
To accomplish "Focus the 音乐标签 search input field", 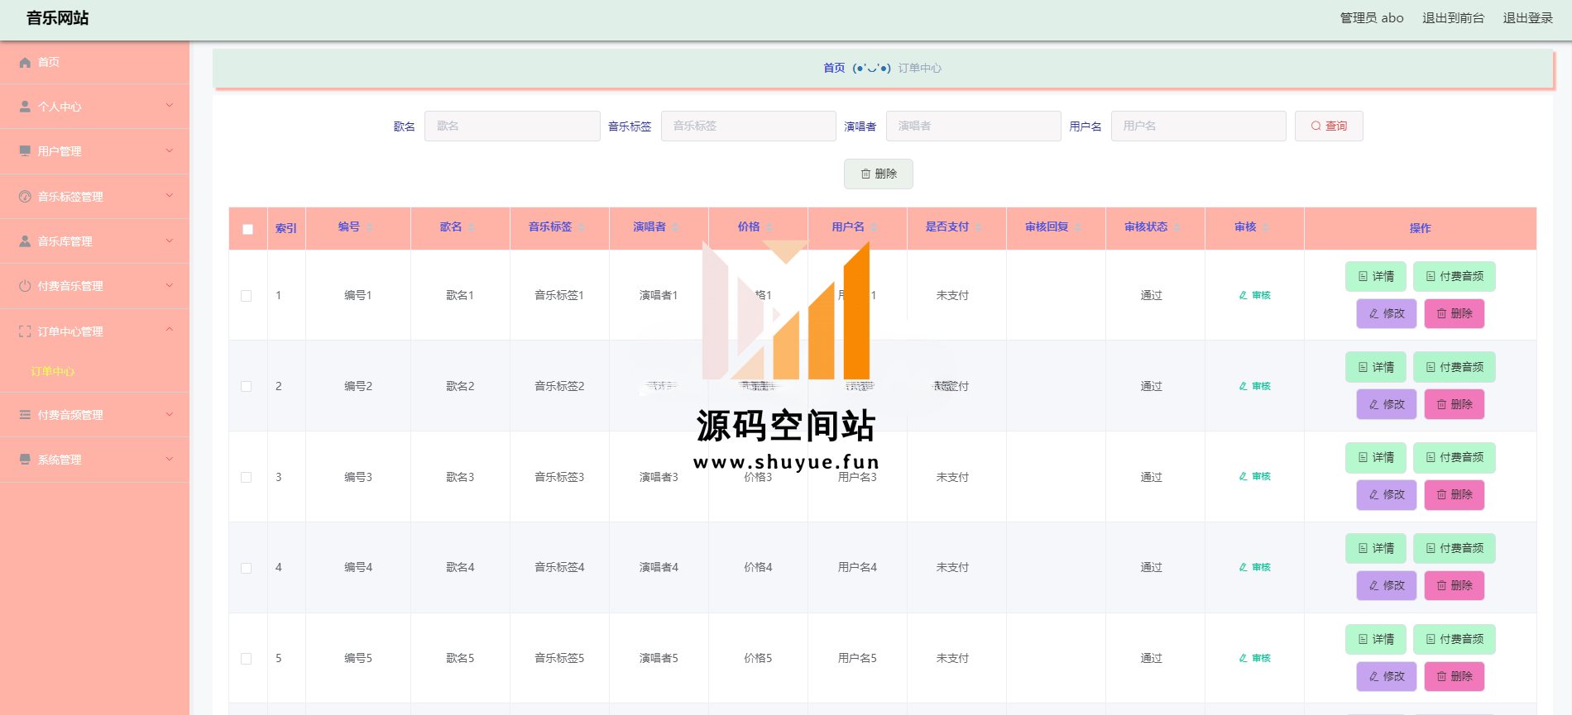I will click(748, 126).
